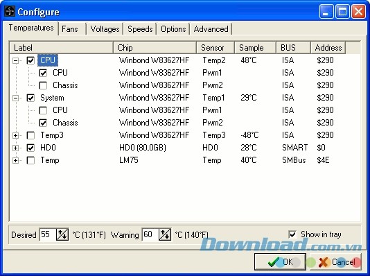Go to the Advanced tab
370x276 pixels.
[211, 29]
